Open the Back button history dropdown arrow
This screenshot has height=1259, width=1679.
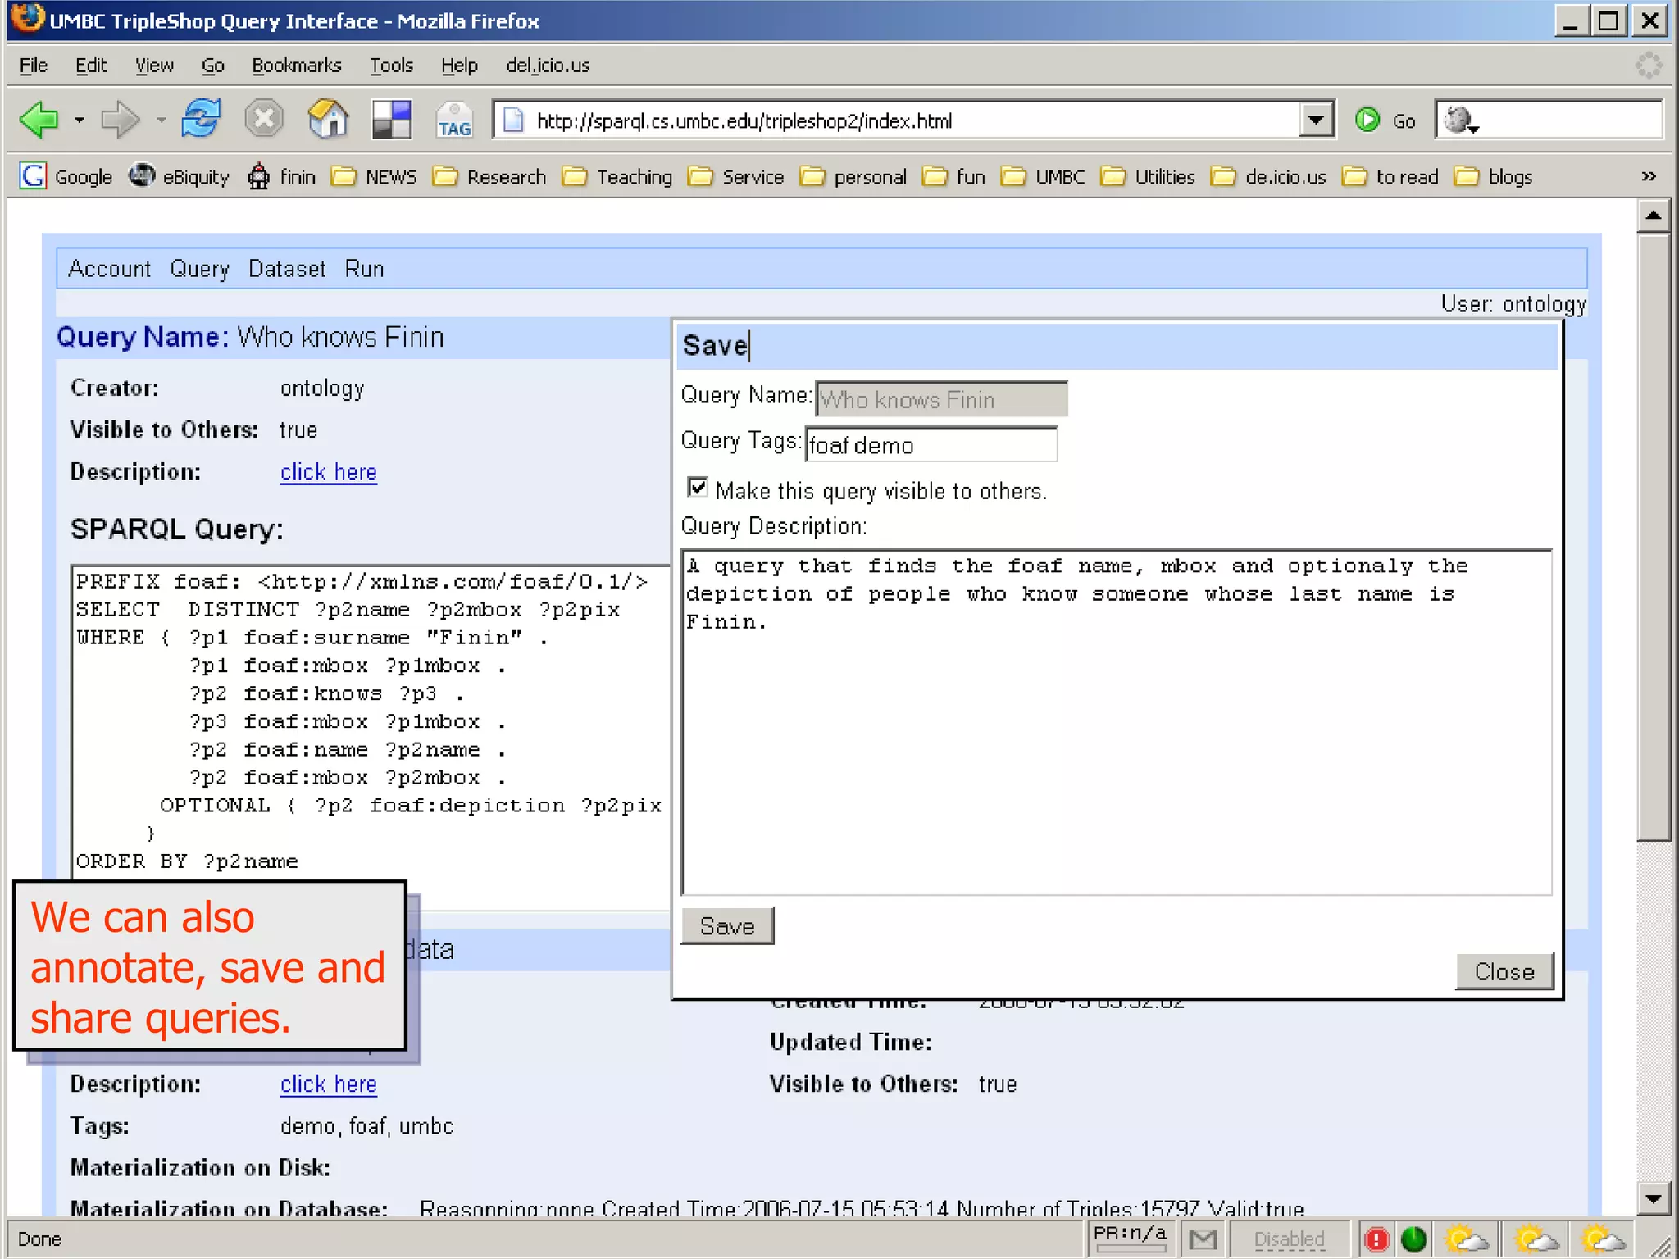point(80,120)
